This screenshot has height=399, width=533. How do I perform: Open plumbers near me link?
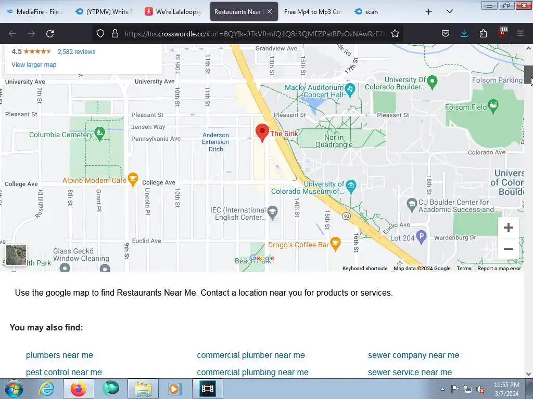tap(59, 355)
